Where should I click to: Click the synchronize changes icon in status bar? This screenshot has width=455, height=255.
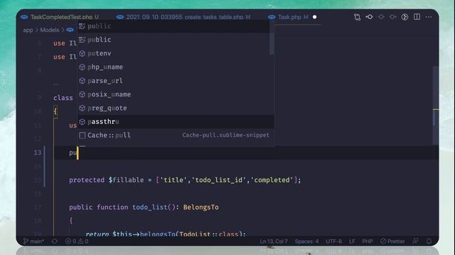coord(55,241)
